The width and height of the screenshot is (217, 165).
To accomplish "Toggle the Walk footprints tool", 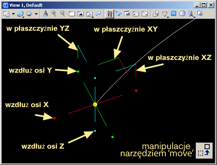I will [110, 14].
